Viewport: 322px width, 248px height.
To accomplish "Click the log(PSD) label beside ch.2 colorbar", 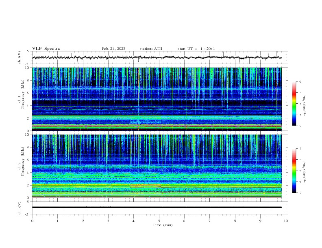I will pos(304,173).
